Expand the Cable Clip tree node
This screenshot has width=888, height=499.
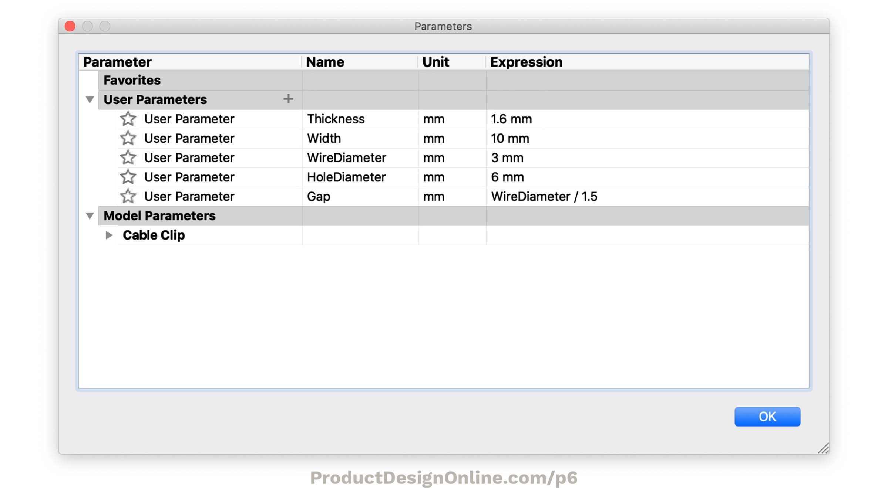[109, 235]
